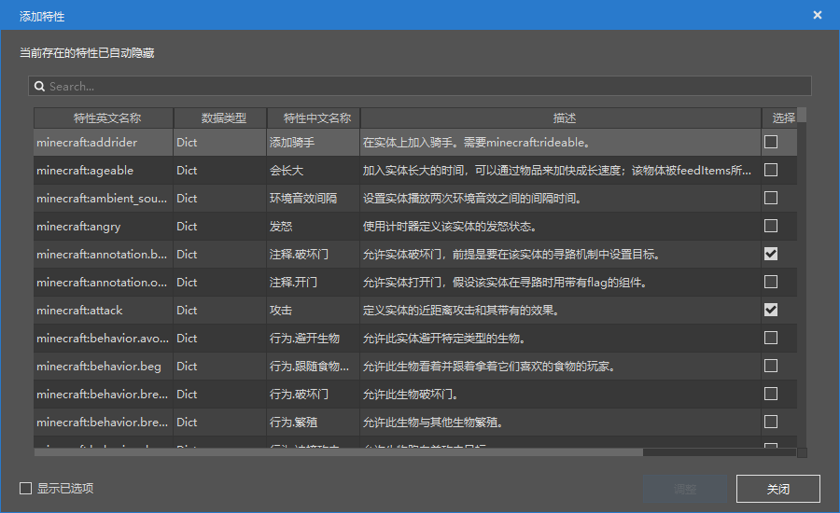The width and height of the screenshot is (840, 513).
Task: Click the 行为.跟随食物... cell
Action: coord(314,367)
